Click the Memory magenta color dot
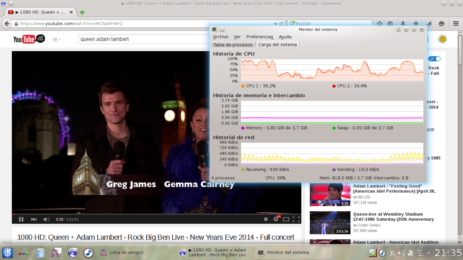The width and height of the screenshot is (463, 260). click(x=243, y=128)
